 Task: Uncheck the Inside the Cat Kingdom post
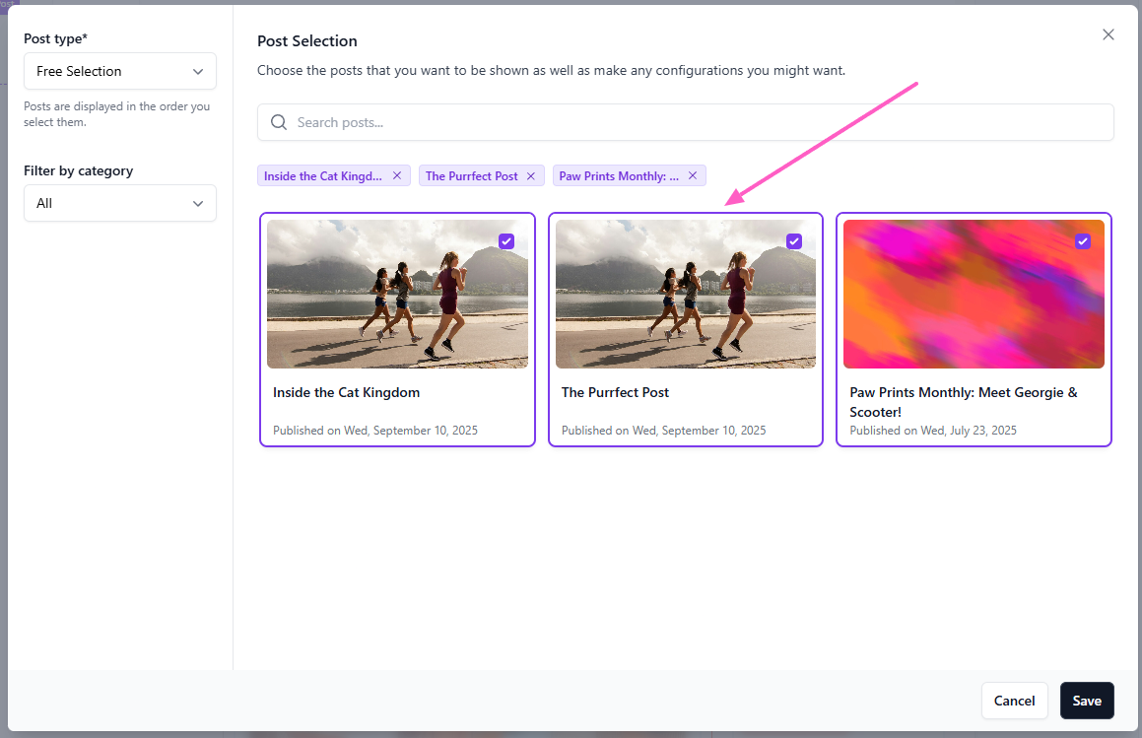506,241
